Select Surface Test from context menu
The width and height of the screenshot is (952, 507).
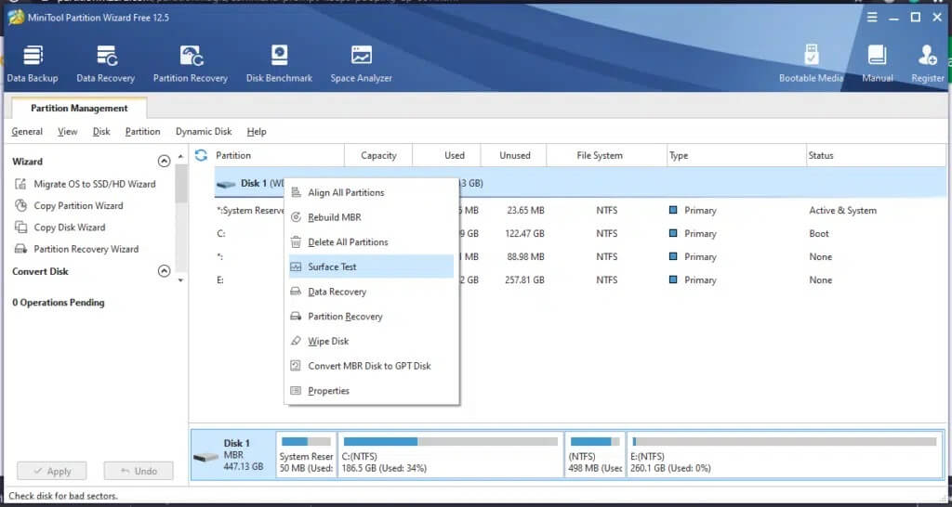[x=332, y=267]
